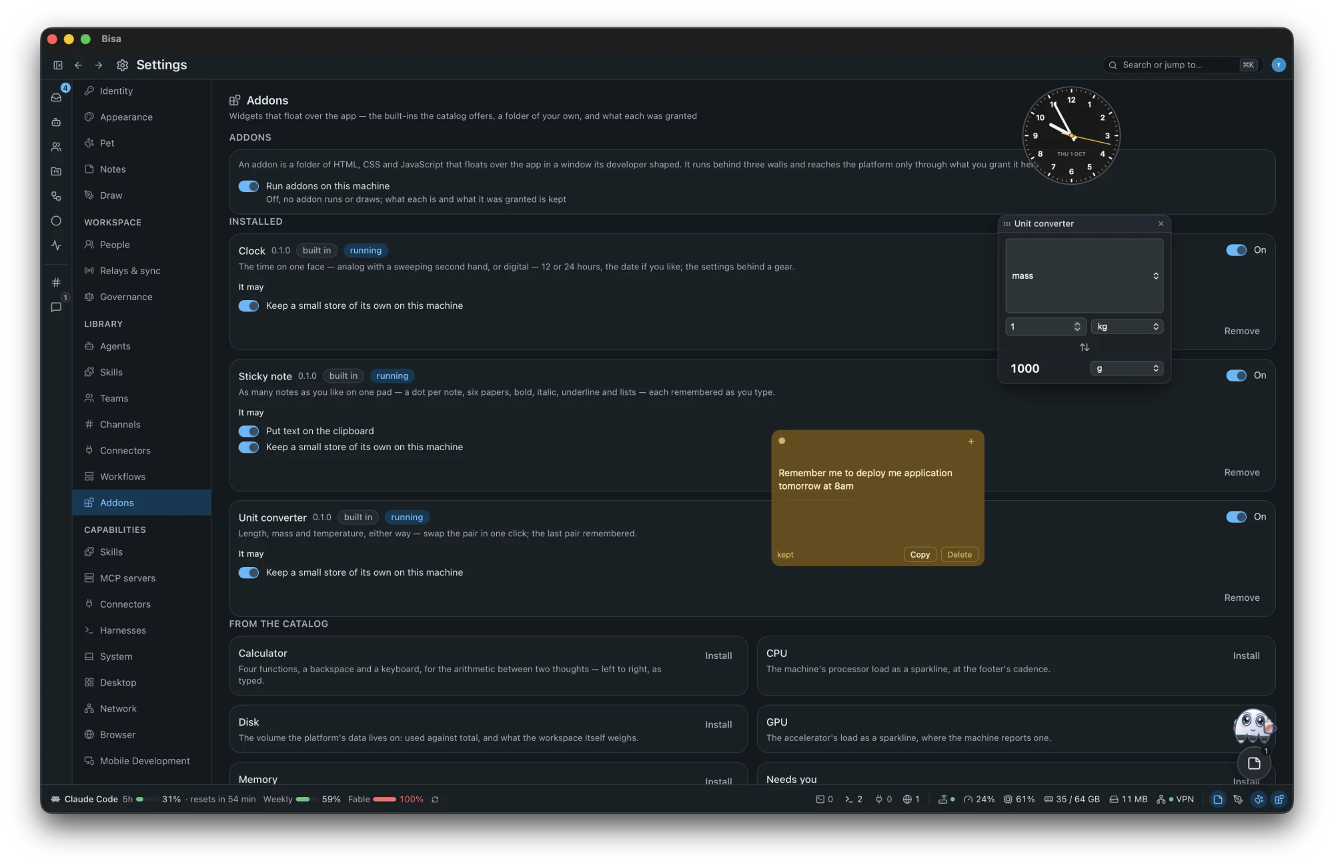Toggle Clock's keep a small store permission
The width and height of the screenshot is (1334, 867).
pos(249,305)
